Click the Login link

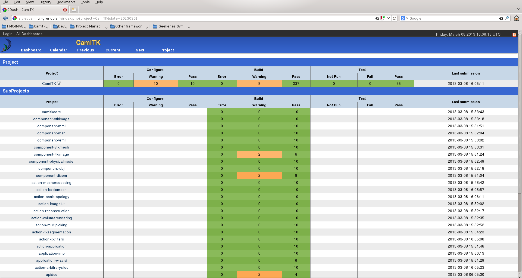pyautogui.click(x=8, y=34)
